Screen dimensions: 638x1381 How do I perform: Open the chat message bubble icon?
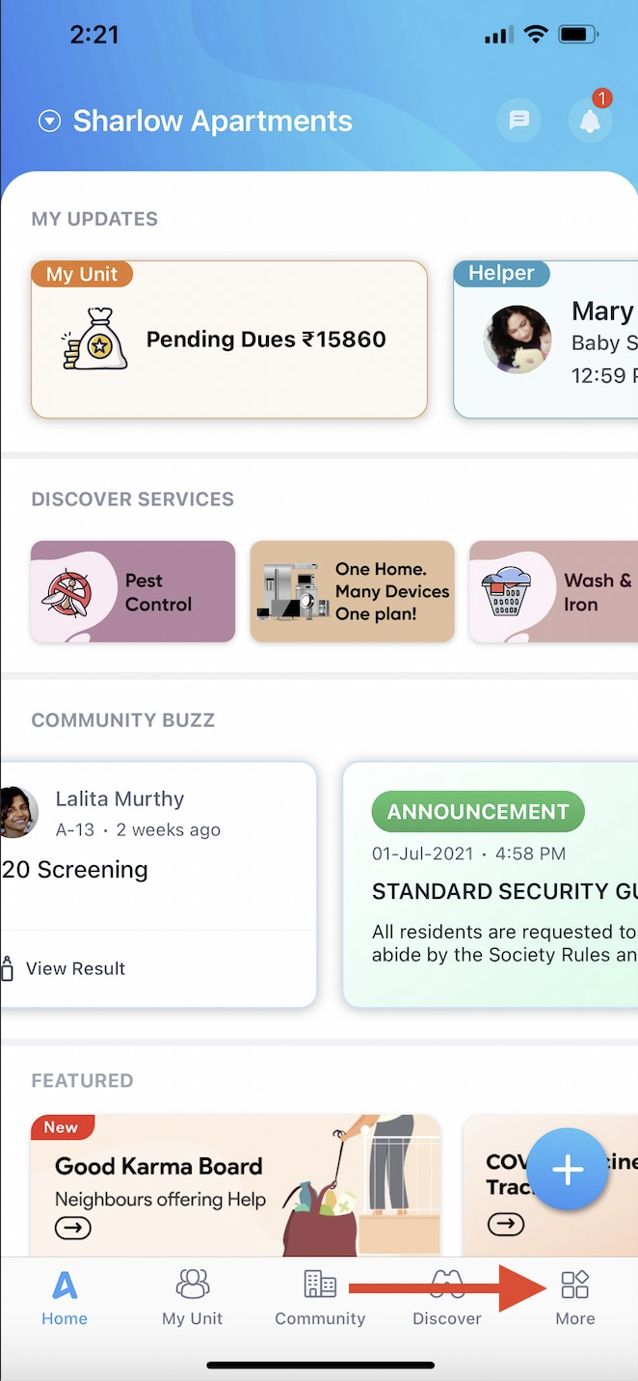[518, 120]
